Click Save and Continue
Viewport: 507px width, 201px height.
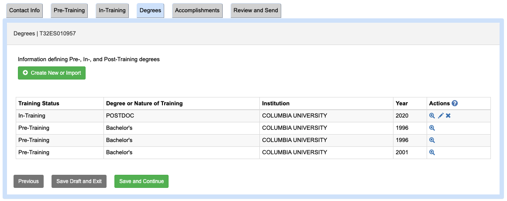click(141, 181)
